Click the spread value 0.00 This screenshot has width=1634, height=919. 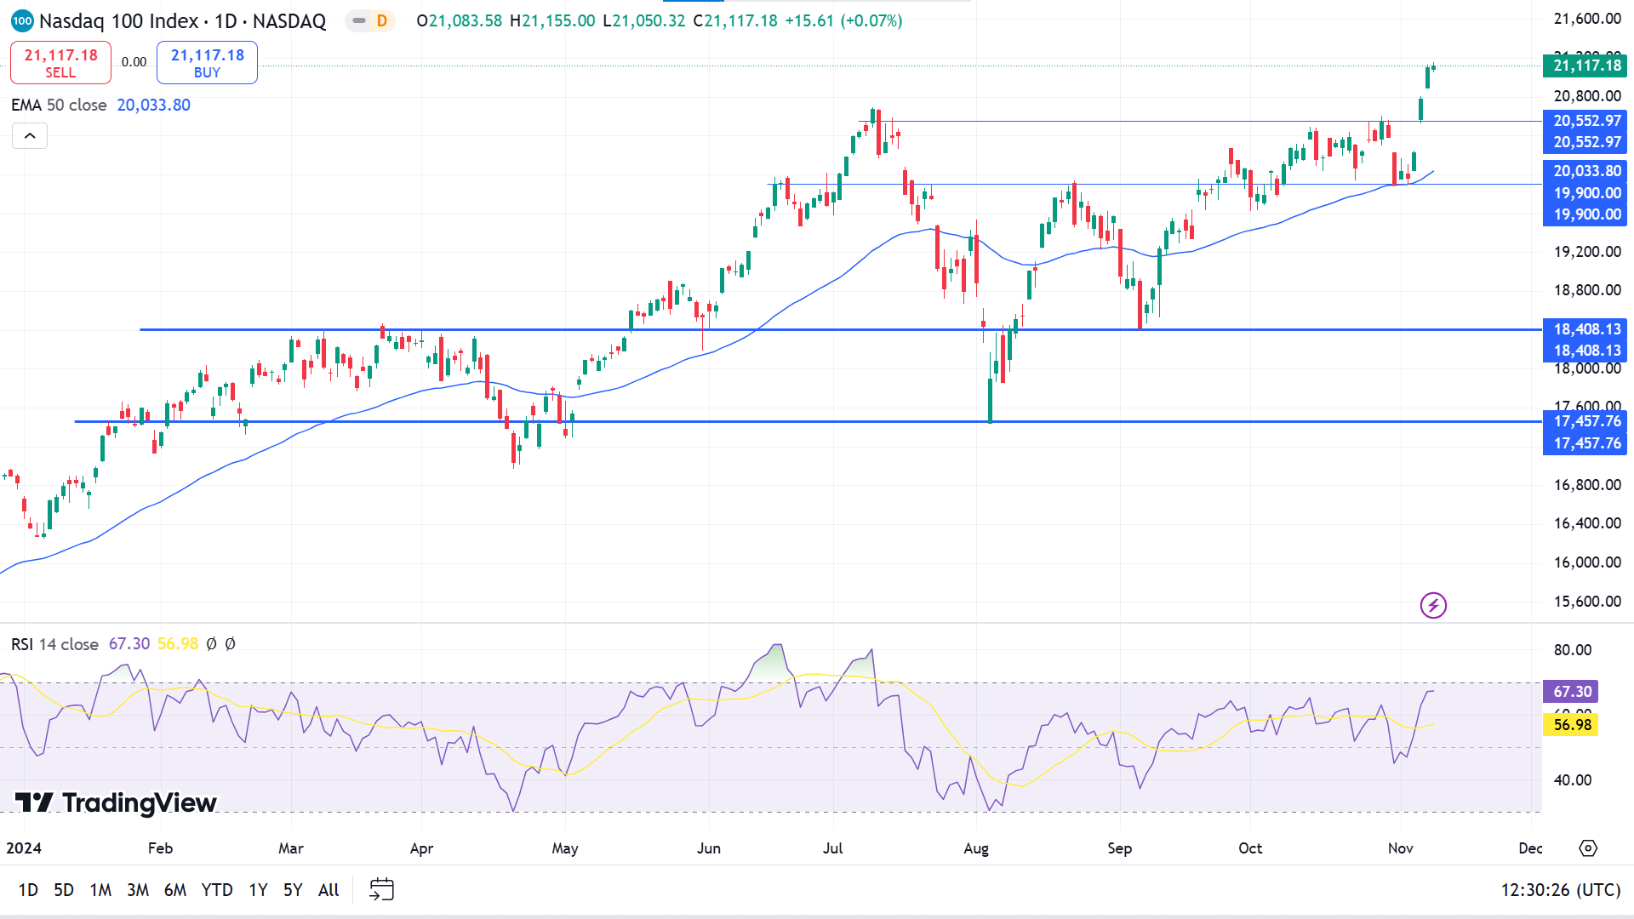click(134, 61)
